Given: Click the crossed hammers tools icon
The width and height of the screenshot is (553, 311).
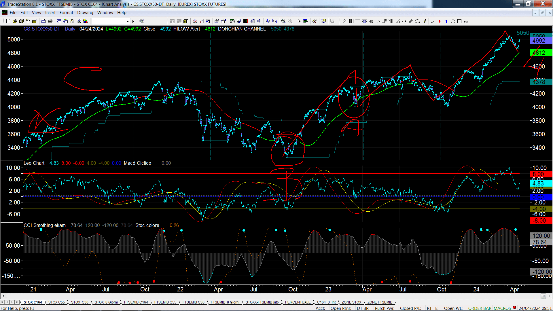Looking at the screenshot, I should 315,21.
